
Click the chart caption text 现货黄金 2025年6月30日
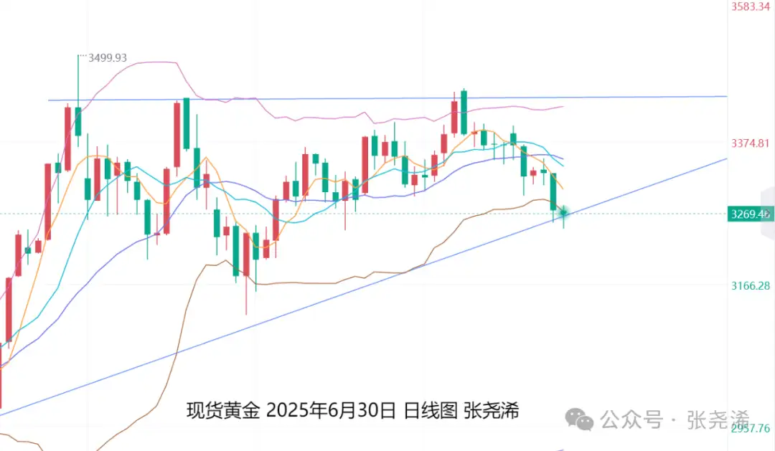tap(291, 411)
